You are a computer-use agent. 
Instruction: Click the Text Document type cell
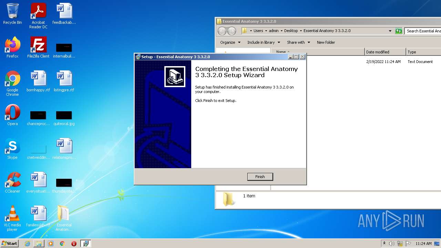point(420,62)
